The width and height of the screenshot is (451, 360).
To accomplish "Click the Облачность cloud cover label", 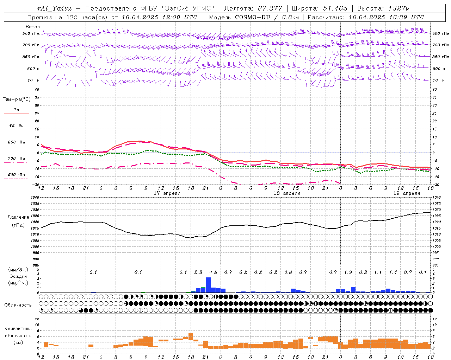I will [x=18, y=305].
